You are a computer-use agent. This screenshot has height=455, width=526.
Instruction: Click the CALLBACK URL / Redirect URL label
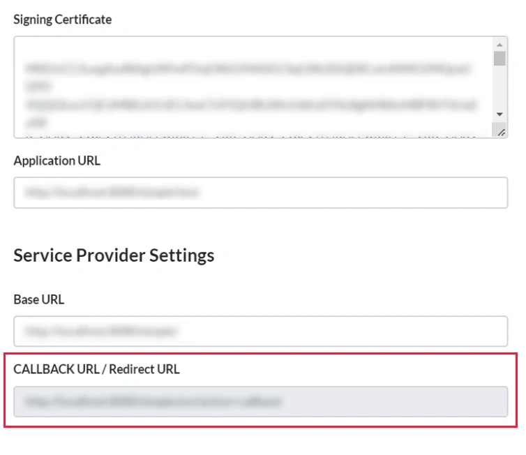96,369
